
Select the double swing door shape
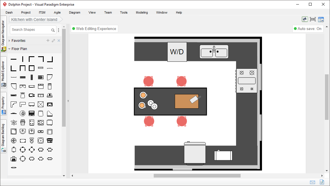[23, 86]
